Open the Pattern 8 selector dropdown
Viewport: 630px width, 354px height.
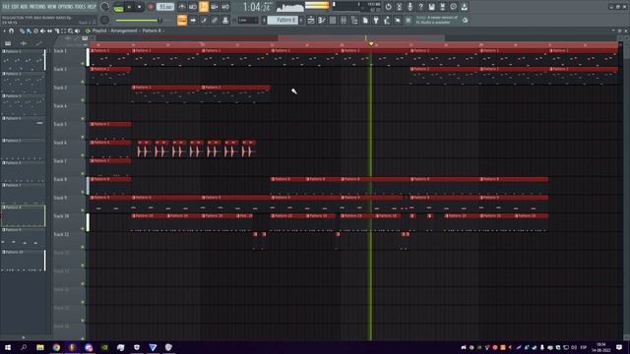point(283,20)
